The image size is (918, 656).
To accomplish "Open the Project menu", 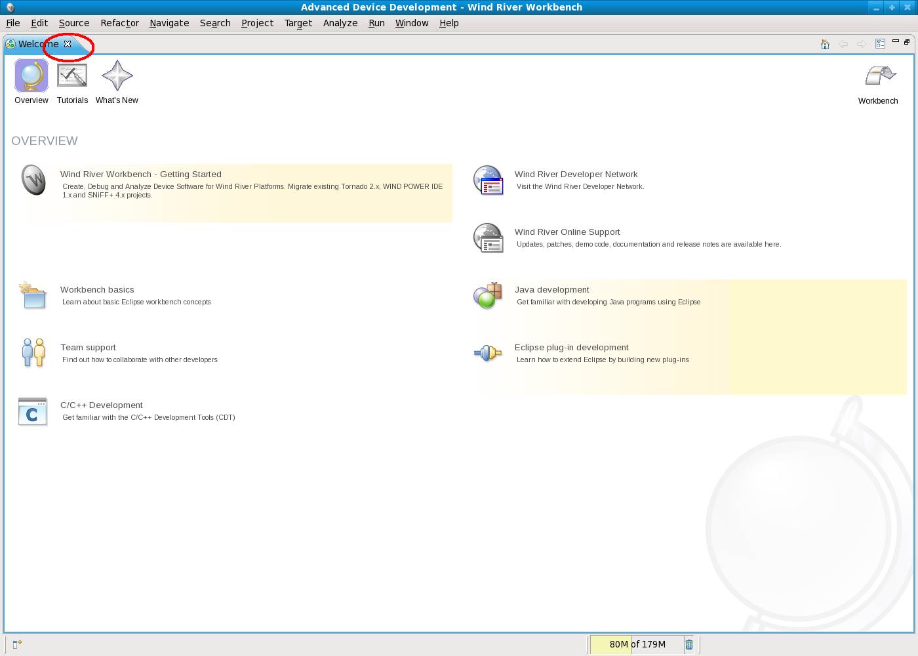I will tap(257, 23).
